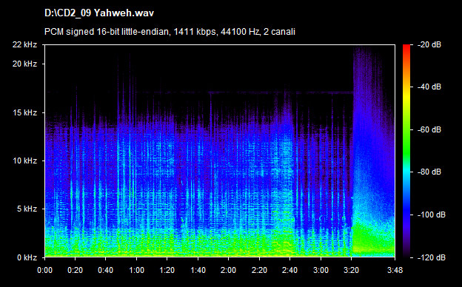Click the 5 kHz frequency axis label
The image size is (462, 287).
tap(27, 209)
